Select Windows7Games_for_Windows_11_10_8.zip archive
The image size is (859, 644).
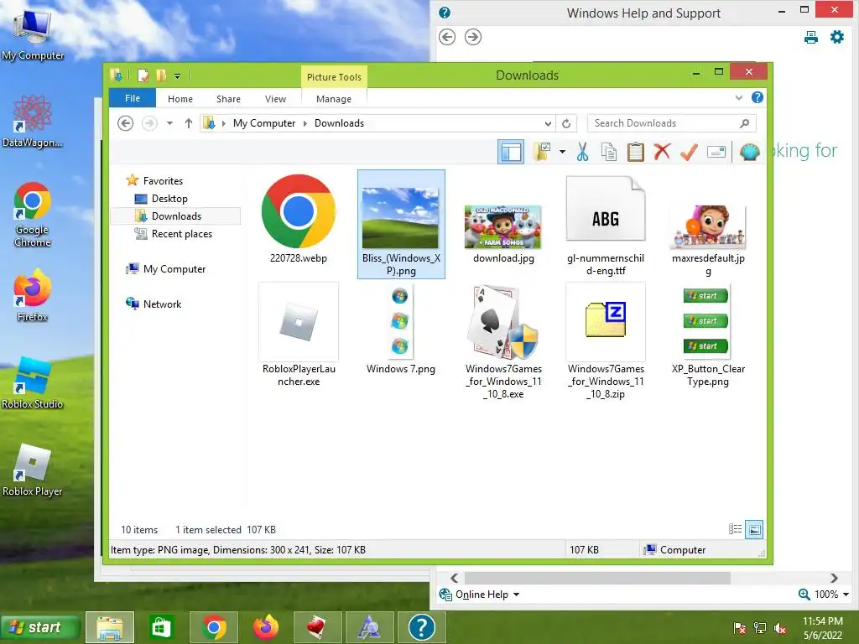pos(606,342)
